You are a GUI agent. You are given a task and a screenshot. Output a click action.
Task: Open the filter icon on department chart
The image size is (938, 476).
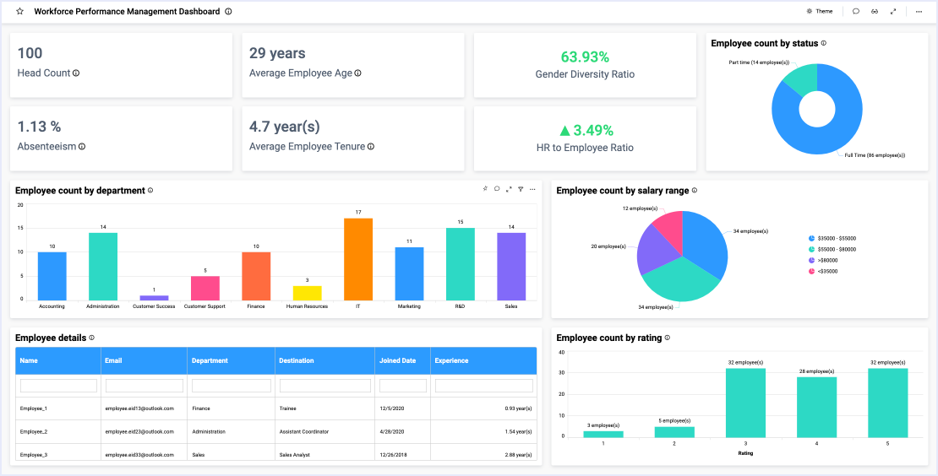point(521,189)
